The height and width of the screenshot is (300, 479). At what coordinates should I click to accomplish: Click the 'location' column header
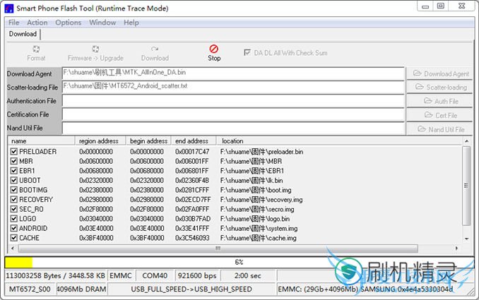(340, 141)
